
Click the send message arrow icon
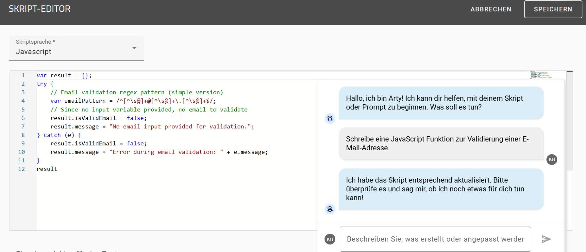click(546, 239)
